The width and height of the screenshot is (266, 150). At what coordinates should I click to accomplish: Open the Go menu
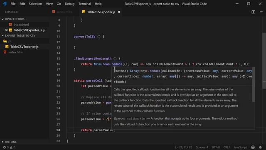point(59,4)
